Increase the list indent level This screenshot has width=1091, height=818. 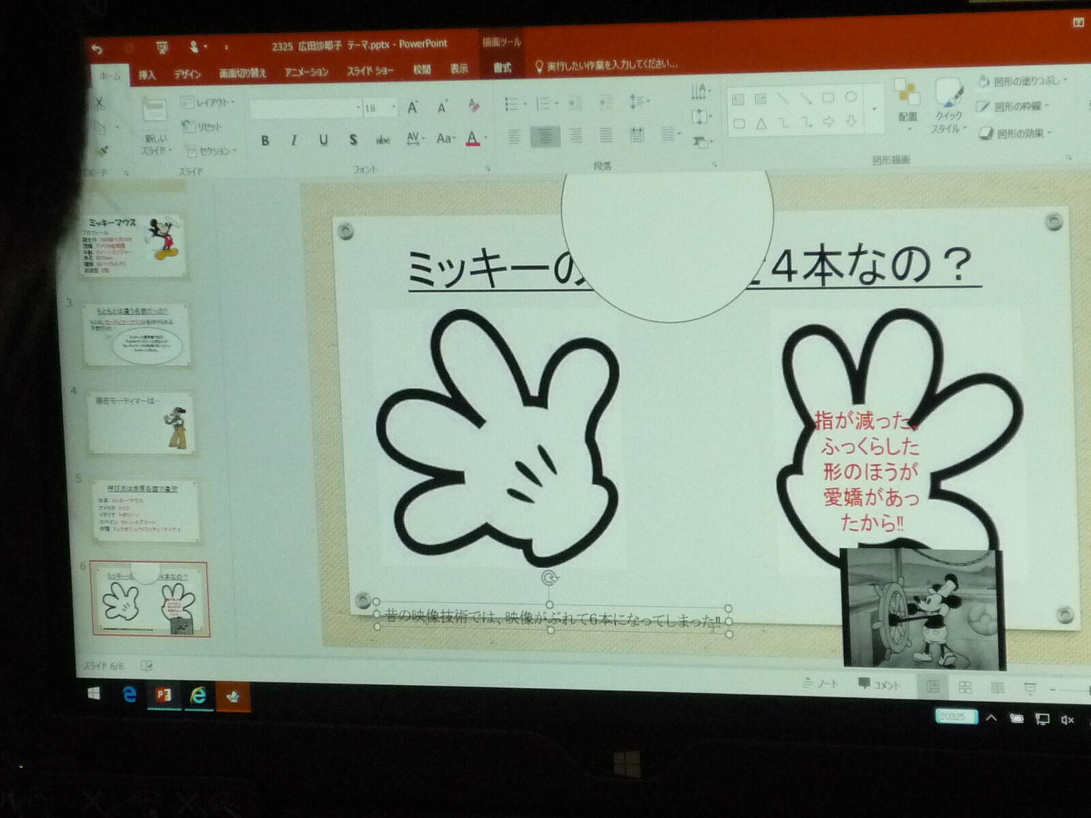(x=606, y=102)
